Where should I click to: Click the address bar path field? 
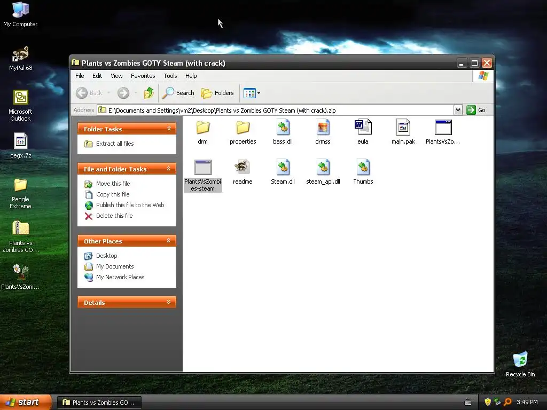click(275, 110)
